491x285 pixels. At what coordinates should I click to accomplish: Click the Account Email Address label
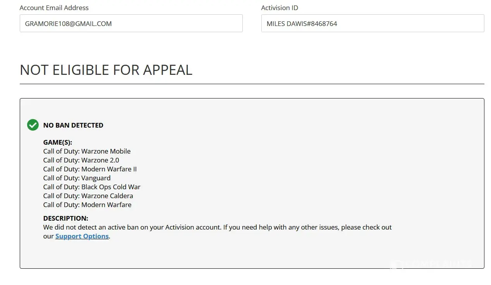click(54, 8)
